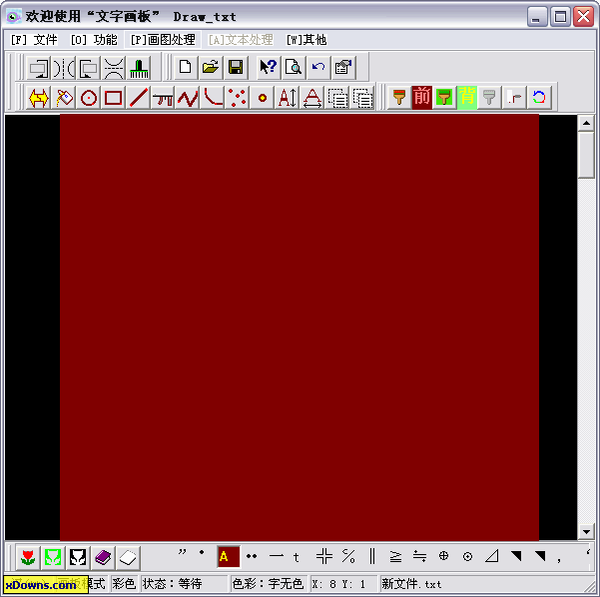600x597 pixels.
Task: Pick the •• double-dot character
Action: tap(252, 556)
